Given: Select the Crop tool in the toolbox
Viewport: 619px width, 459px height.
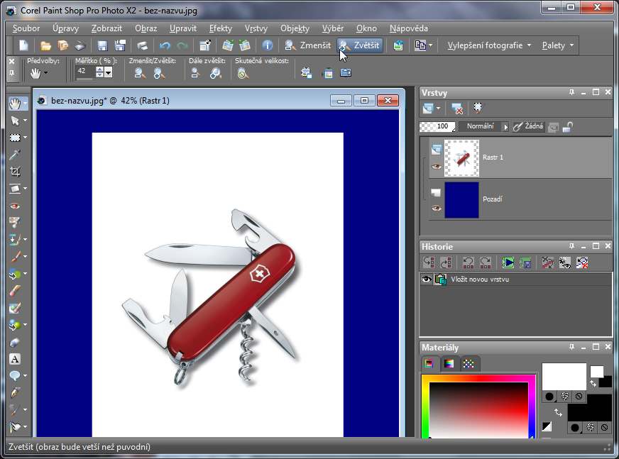Looking at the screenshot, I should tap(15, 172).
